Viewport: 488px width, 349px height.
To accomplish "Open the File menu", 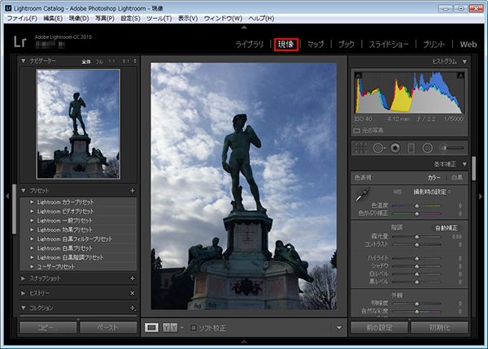I will tap(22, 19).
